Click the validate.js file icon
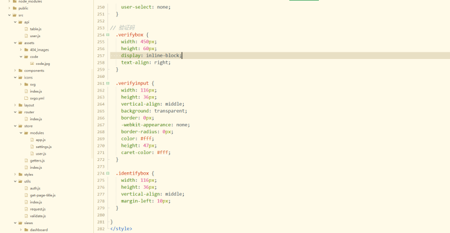This screenshot has height=233, width=450. pos(26,216)
